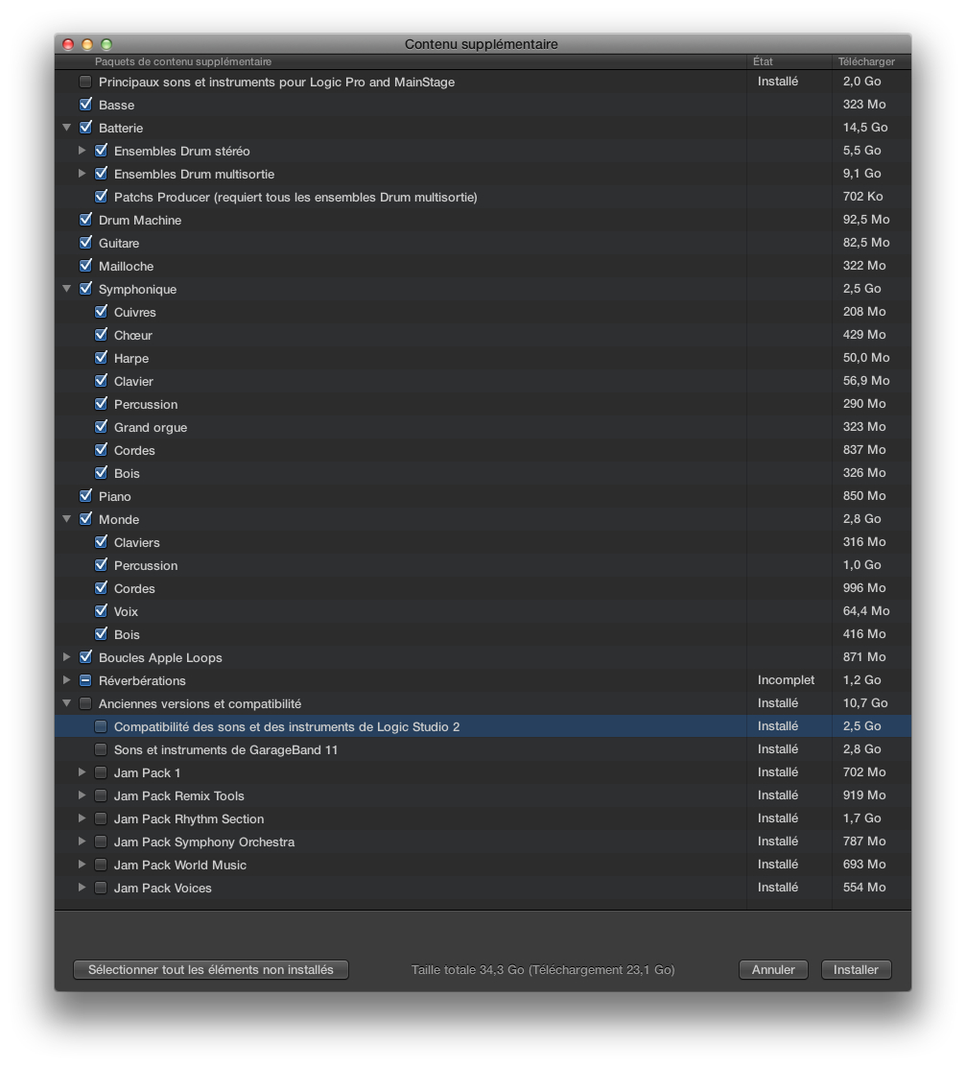
Task: Click the Installer button
Action: click(x=855, y=969)
